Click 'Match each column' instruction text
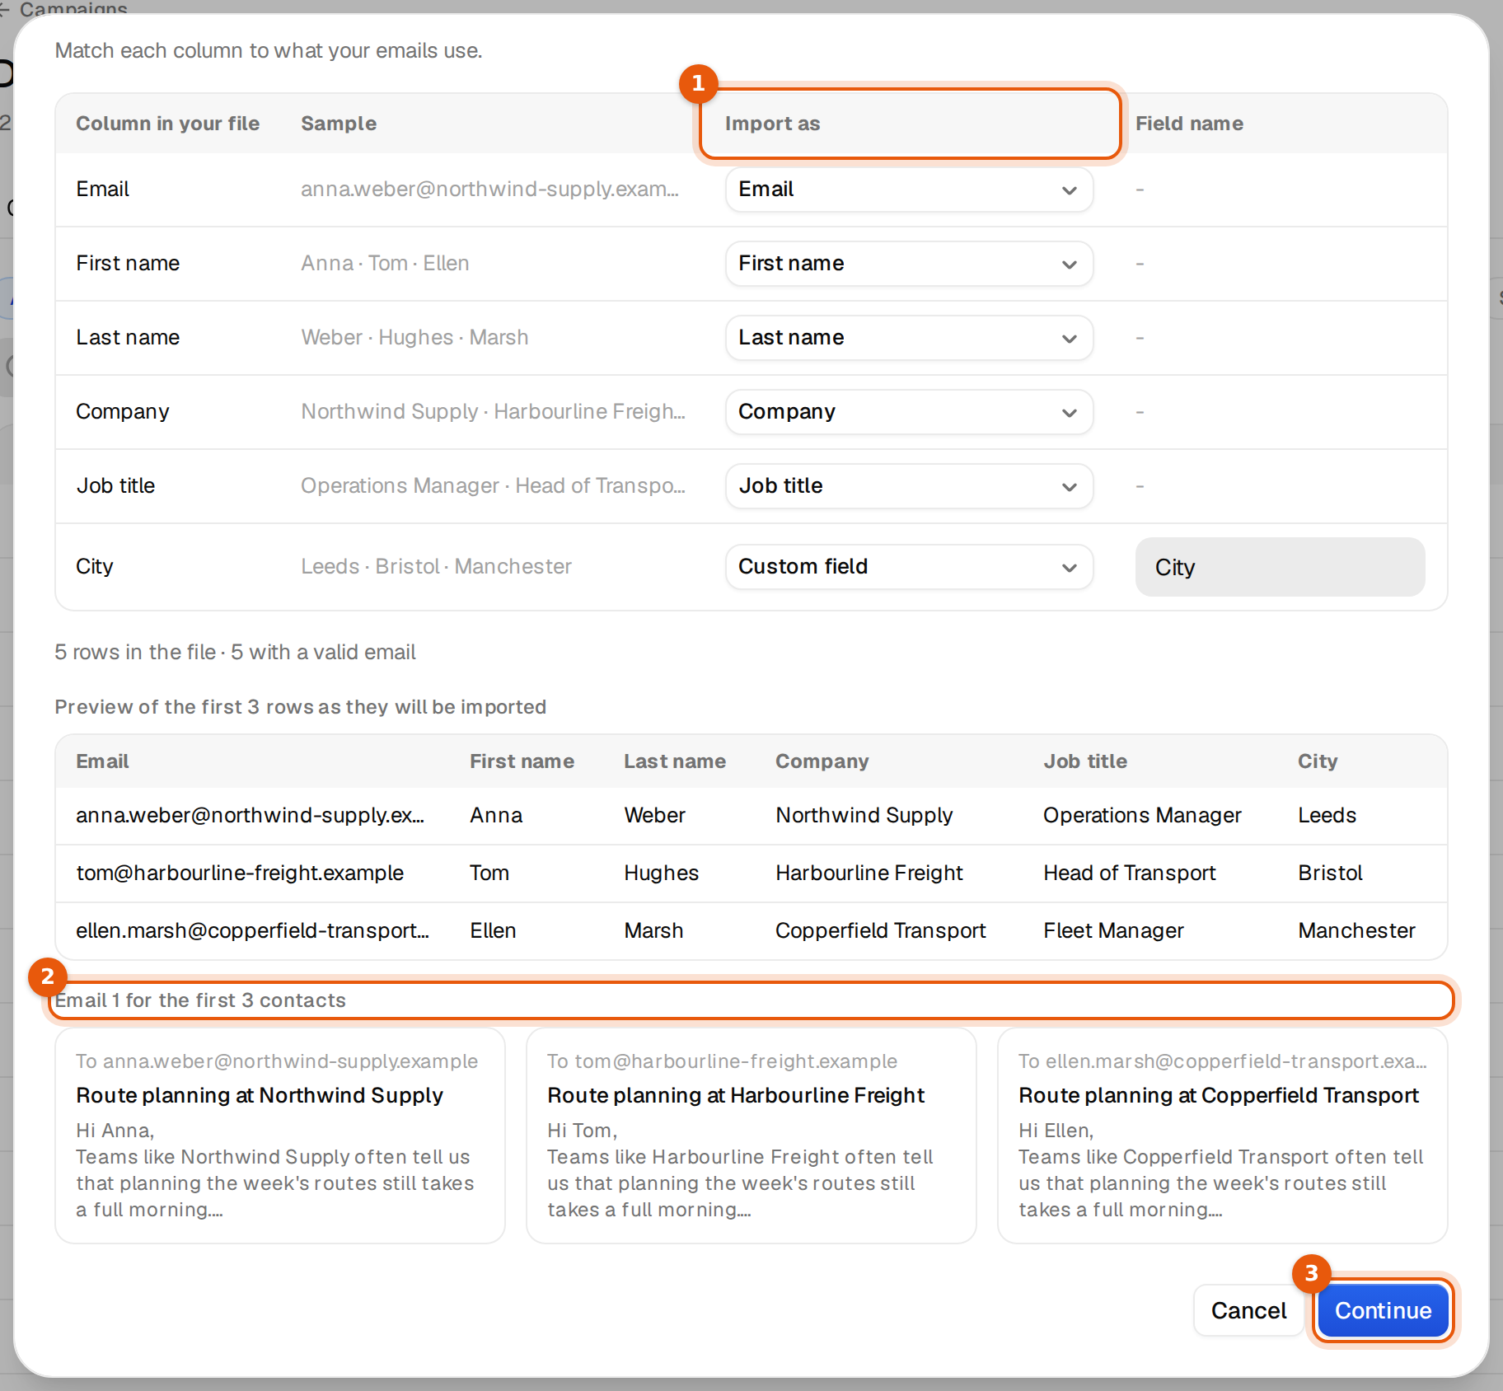Screen dimensions: 1503x1391 pos(269,51)
